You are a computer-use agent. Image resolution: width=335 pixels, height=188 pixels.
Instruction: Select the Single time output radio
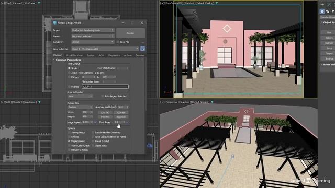[x=69, y=68]
